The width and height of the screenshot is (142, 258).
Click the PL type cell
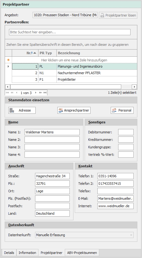click(47, 66)
